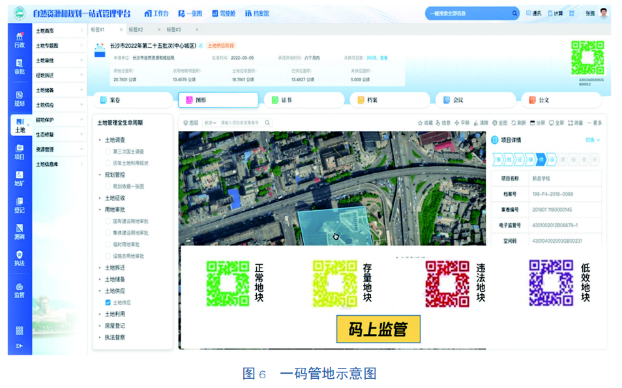Uncheck the 土地供应 layer checkbox
Image resolution: width=622 pixels, height=388 pixels.
click(108, 303)
